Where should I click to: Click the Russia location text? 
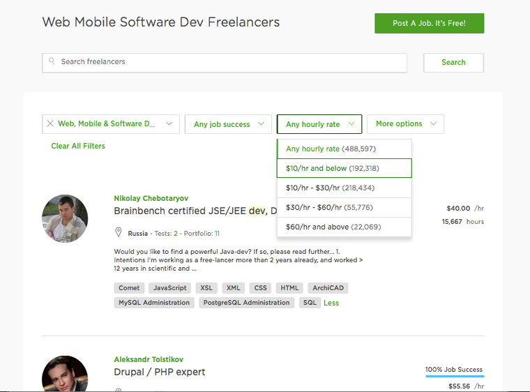[x=137, y=234]
